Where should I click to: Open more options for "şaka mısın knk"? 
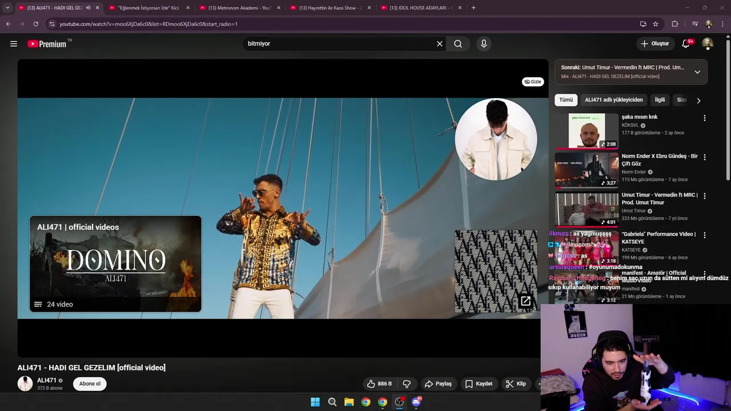click(x=704, y=118)
